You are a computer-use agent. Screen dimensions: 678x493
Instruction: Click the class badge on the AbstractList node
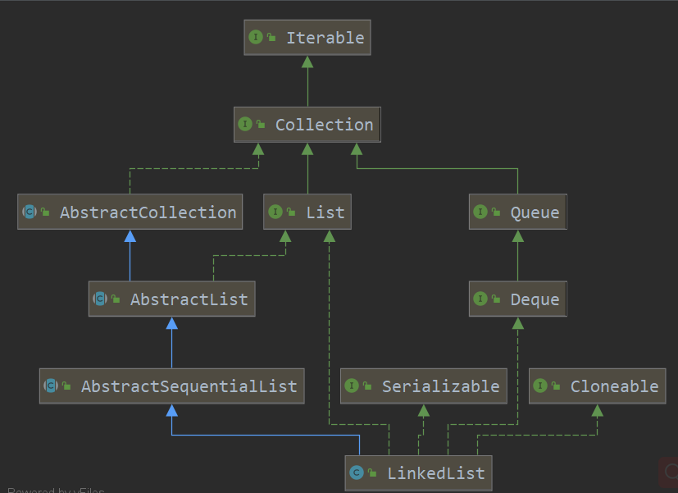point(101,299)
